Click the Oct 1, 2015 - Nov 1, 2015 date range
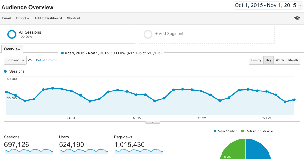304x159 pixels. [265, 5]
